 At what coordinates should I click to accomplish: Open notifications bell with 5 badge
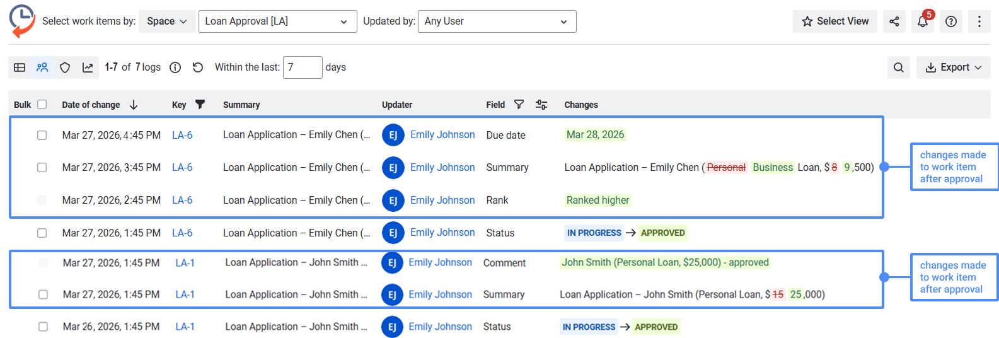click(x=923, y=21)
